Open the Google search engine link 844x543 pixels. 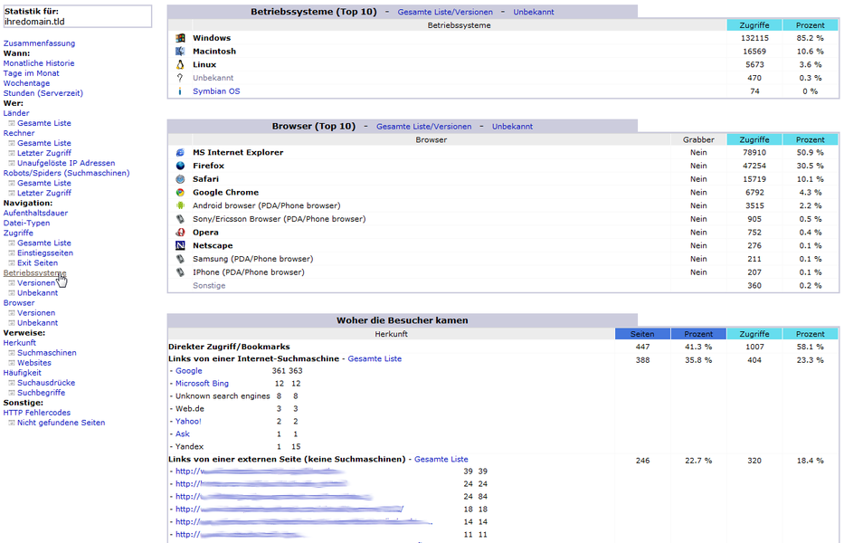tap(189, 371)
